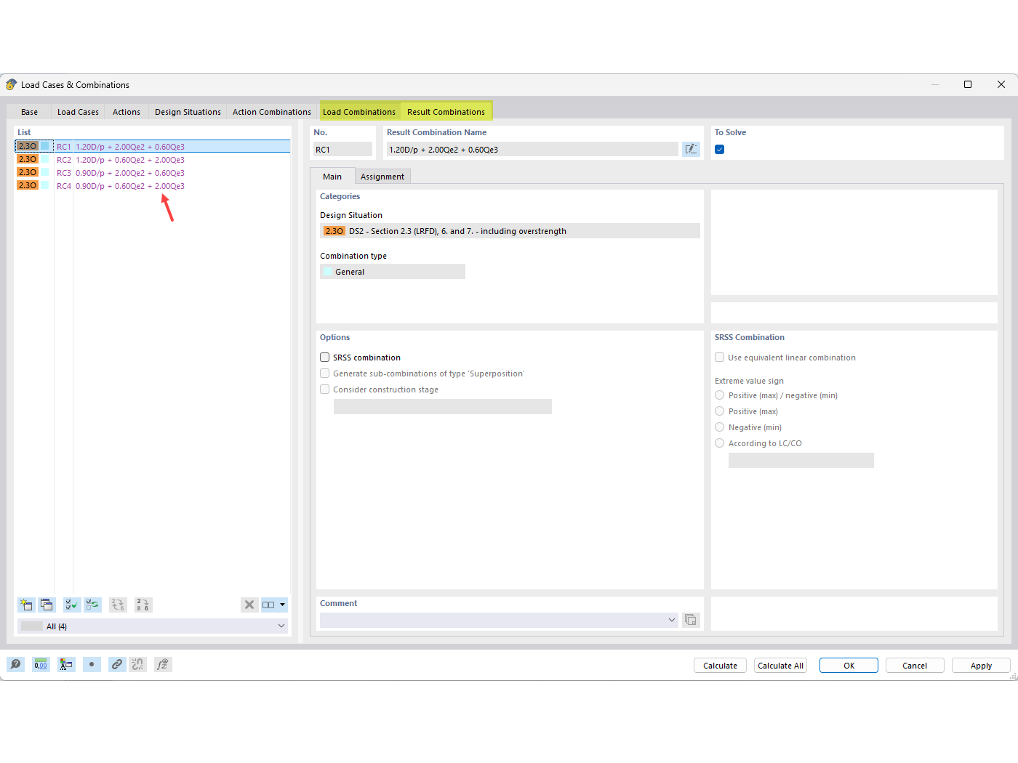This screenshot has width=1018, height=763.
Task: Open the Design Situation DS2 field
Action: pyautogui.click(x=510, y=231)
